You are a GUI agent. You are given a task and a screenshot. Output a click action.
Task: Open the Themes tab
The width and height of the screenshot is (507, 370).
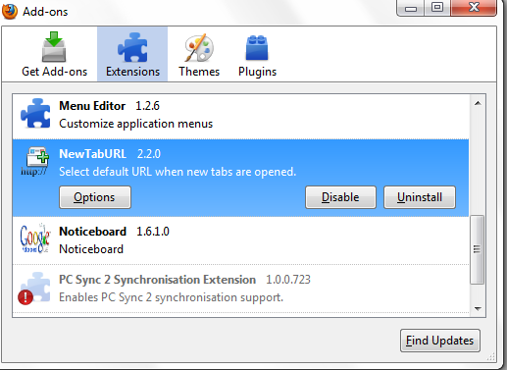coord(199,54)
